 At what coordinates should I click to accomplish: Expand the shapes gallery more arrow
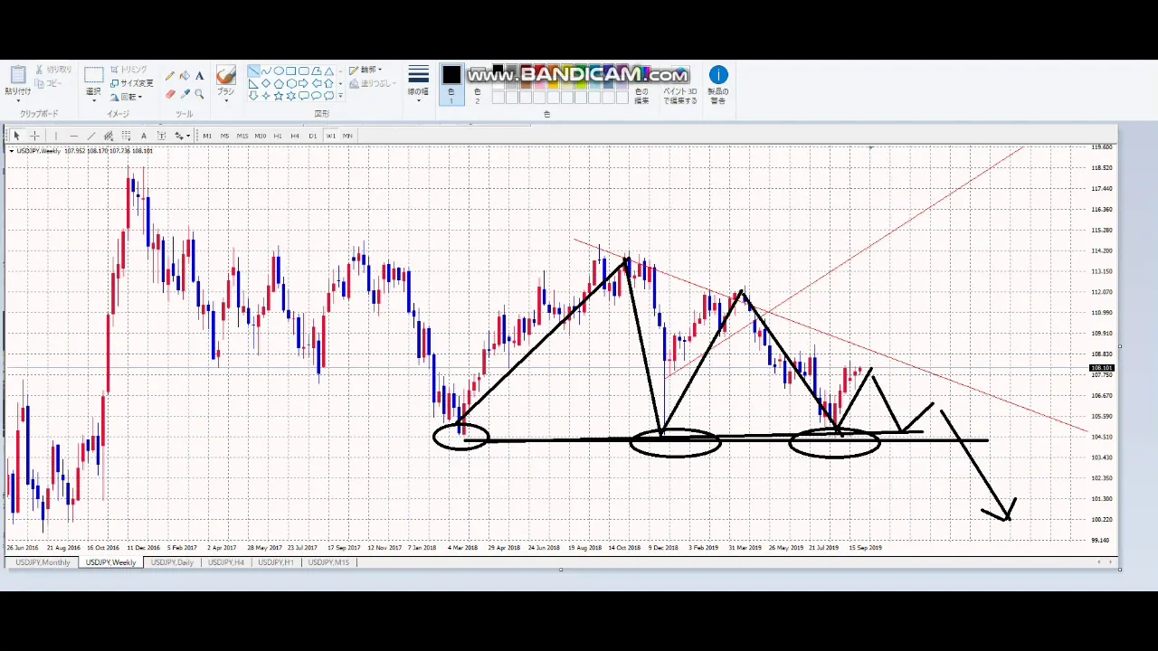[340, 95]
